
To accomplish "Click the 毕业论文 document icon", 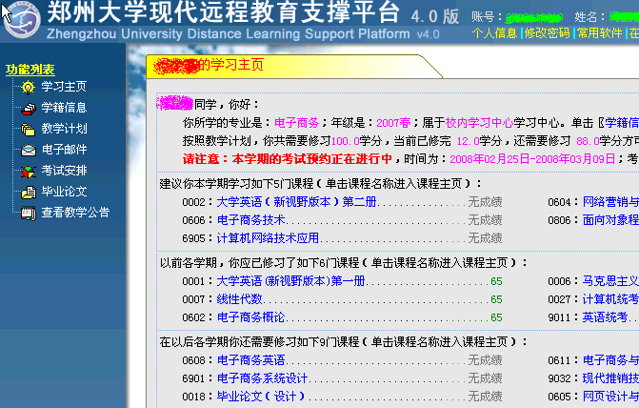I will click(x=29, y=193).
